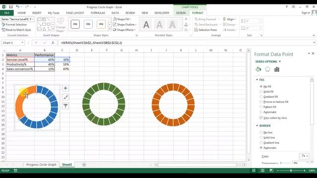The width and height of the screenshot is (317, 178).
Task: Click the zoom slider handle
Action: [x=291, y=171]
